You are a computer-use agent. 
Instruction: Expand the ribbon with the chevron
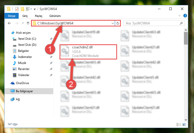(x=180, y=16)
